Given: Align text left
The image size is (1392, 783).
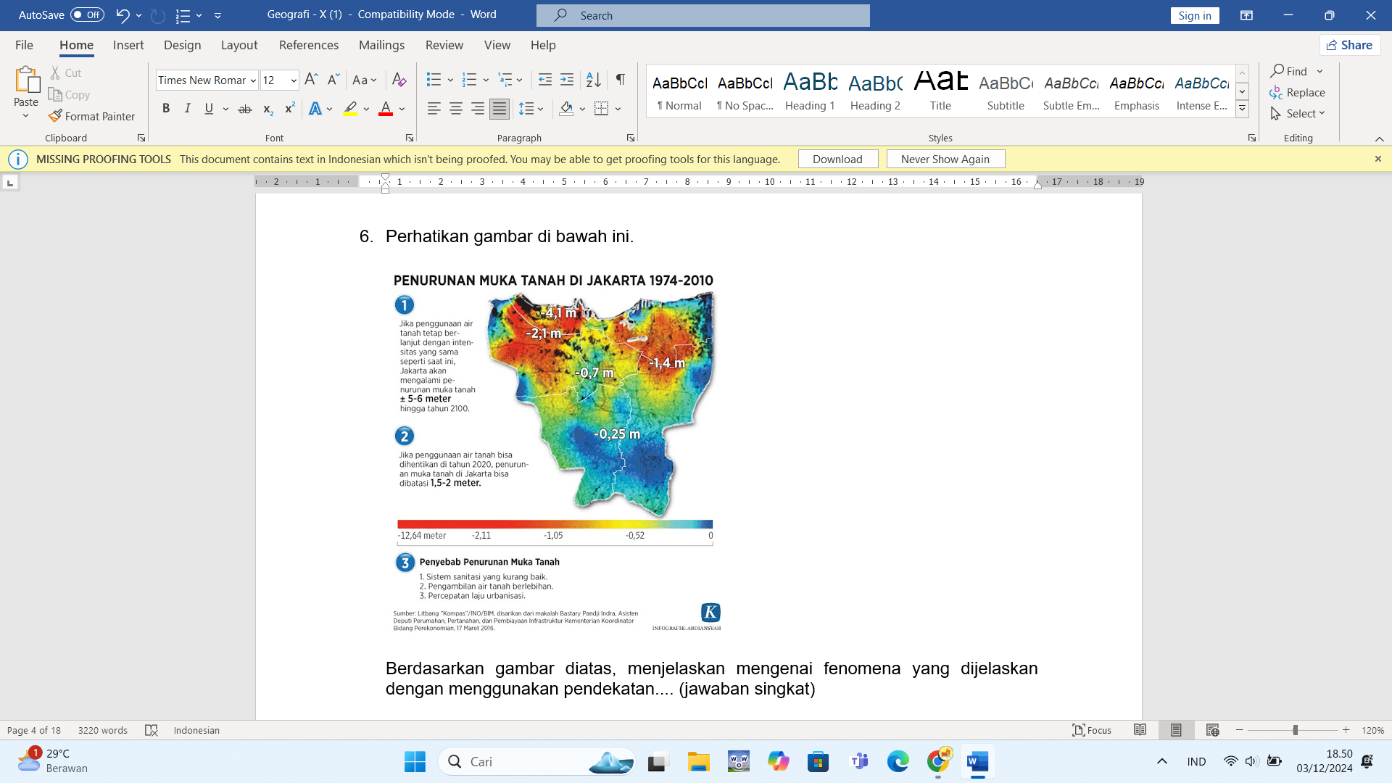Looking at the screenshot, I should pyautogui.click(x=434, y=109).
